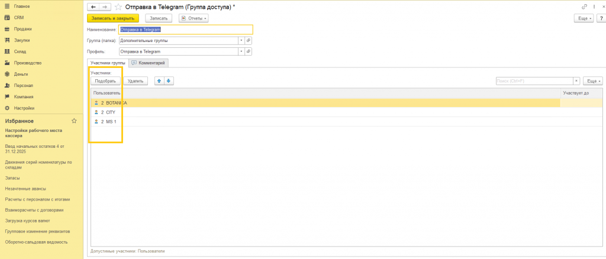Open the Продажи section
Image resolution: width=606 pixels, height=259 pixels.
pos(23,29)
